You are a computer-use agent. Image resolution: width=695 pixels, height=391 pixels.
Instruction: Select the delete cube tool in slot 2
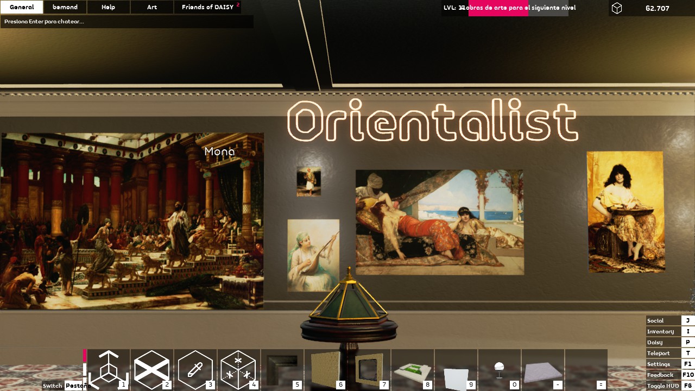click(x=152, y=369)
